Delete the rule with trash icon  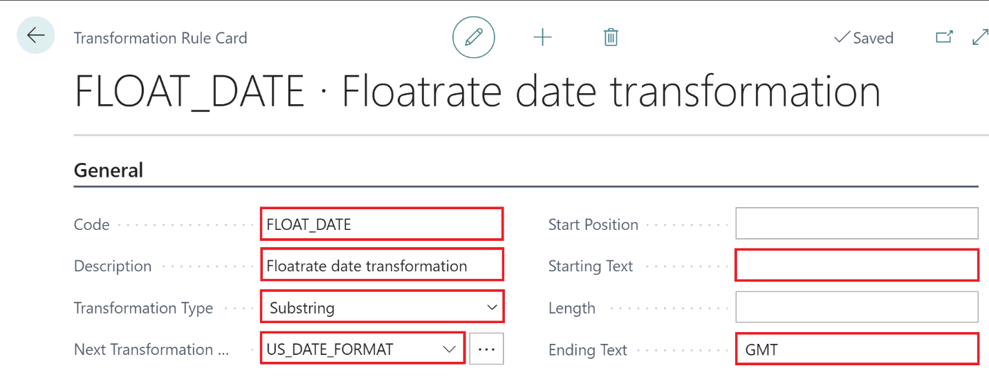pos(611,37)
